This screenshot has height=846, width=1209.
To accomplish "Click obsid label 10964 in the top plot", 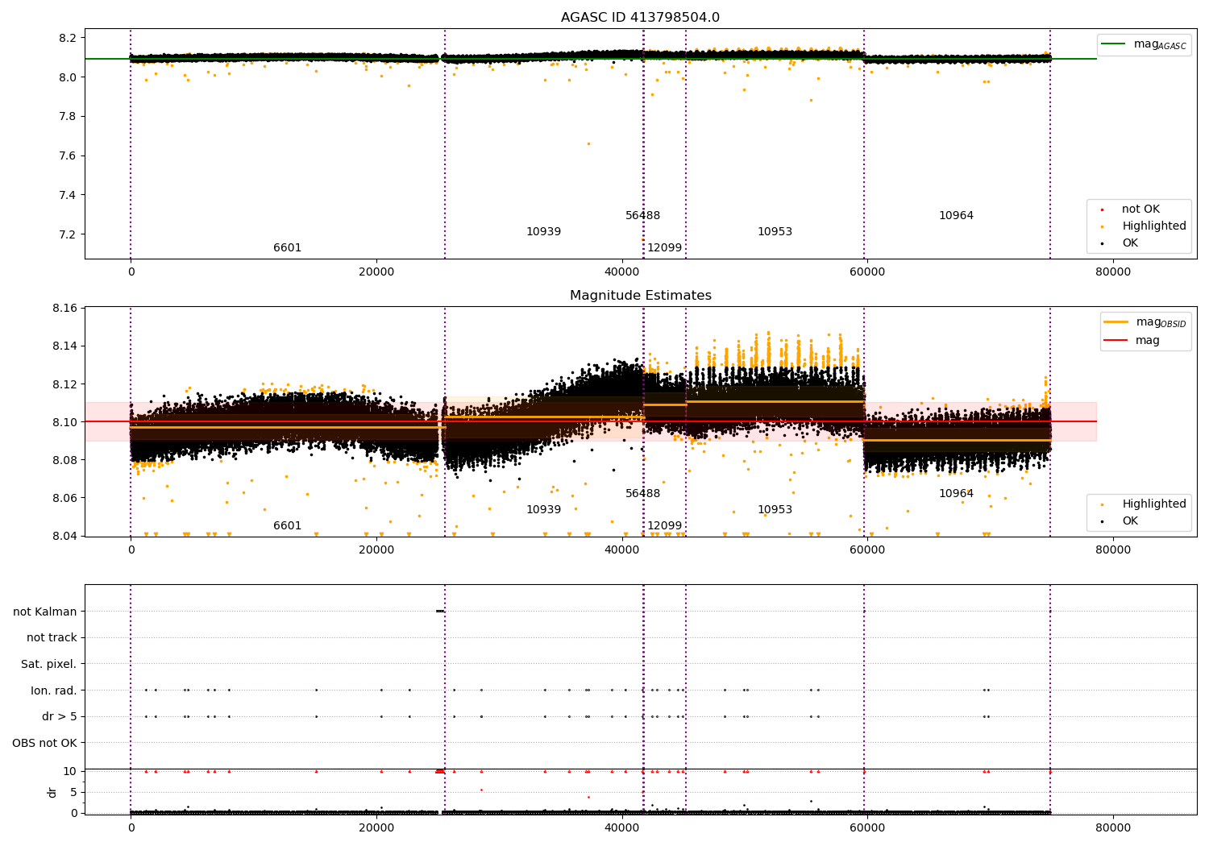I will (956, 216).
